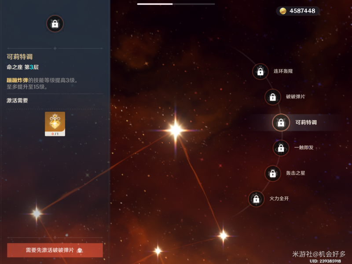The width and height of the screenshot is (352, 264).
Task: Select the 轰击之星 constellation lock icon
Action: click(x=273, y=173)
